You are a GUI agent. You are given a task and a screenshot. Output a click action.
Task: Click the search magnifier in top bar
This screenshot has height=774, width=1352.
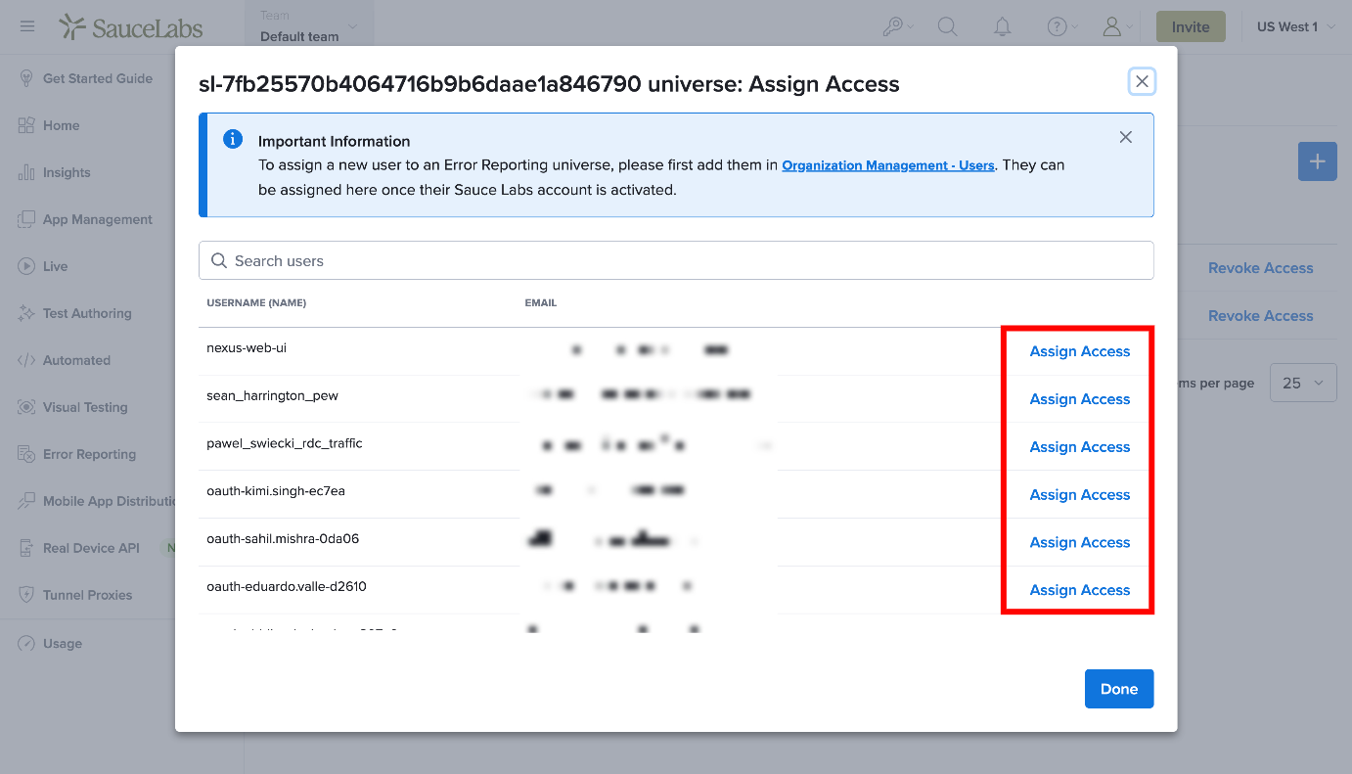(947, 27)
